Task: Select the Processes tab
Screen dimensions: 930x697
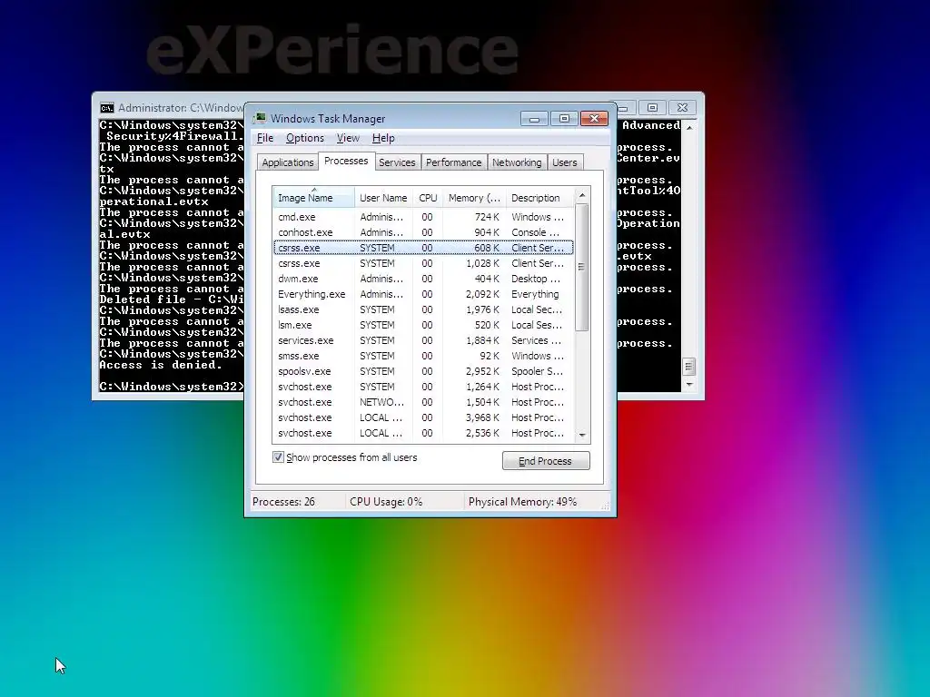Action: [346, 162]
